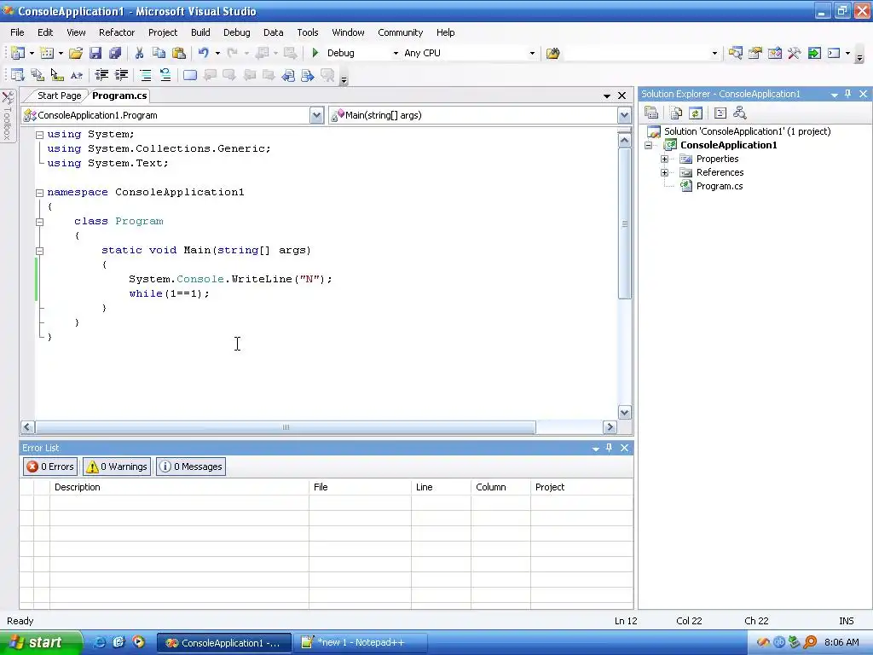Click the Increase Line Indent icon
The width and height of the screenshot is (873, 655).
coord(121,75)
